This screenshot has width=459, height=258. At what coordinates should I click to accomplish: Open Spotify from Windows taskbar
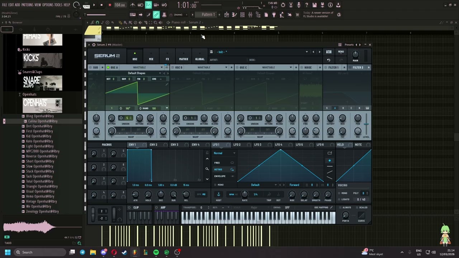pos(156,252)
